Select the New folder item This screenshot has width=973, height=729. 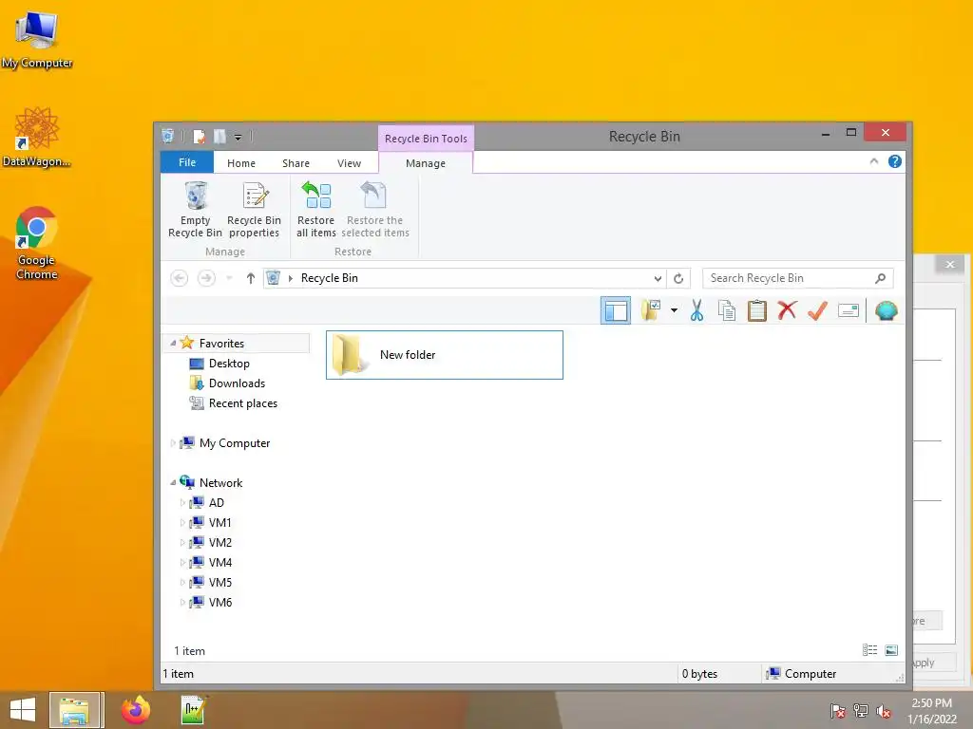[x=445, y=355]
